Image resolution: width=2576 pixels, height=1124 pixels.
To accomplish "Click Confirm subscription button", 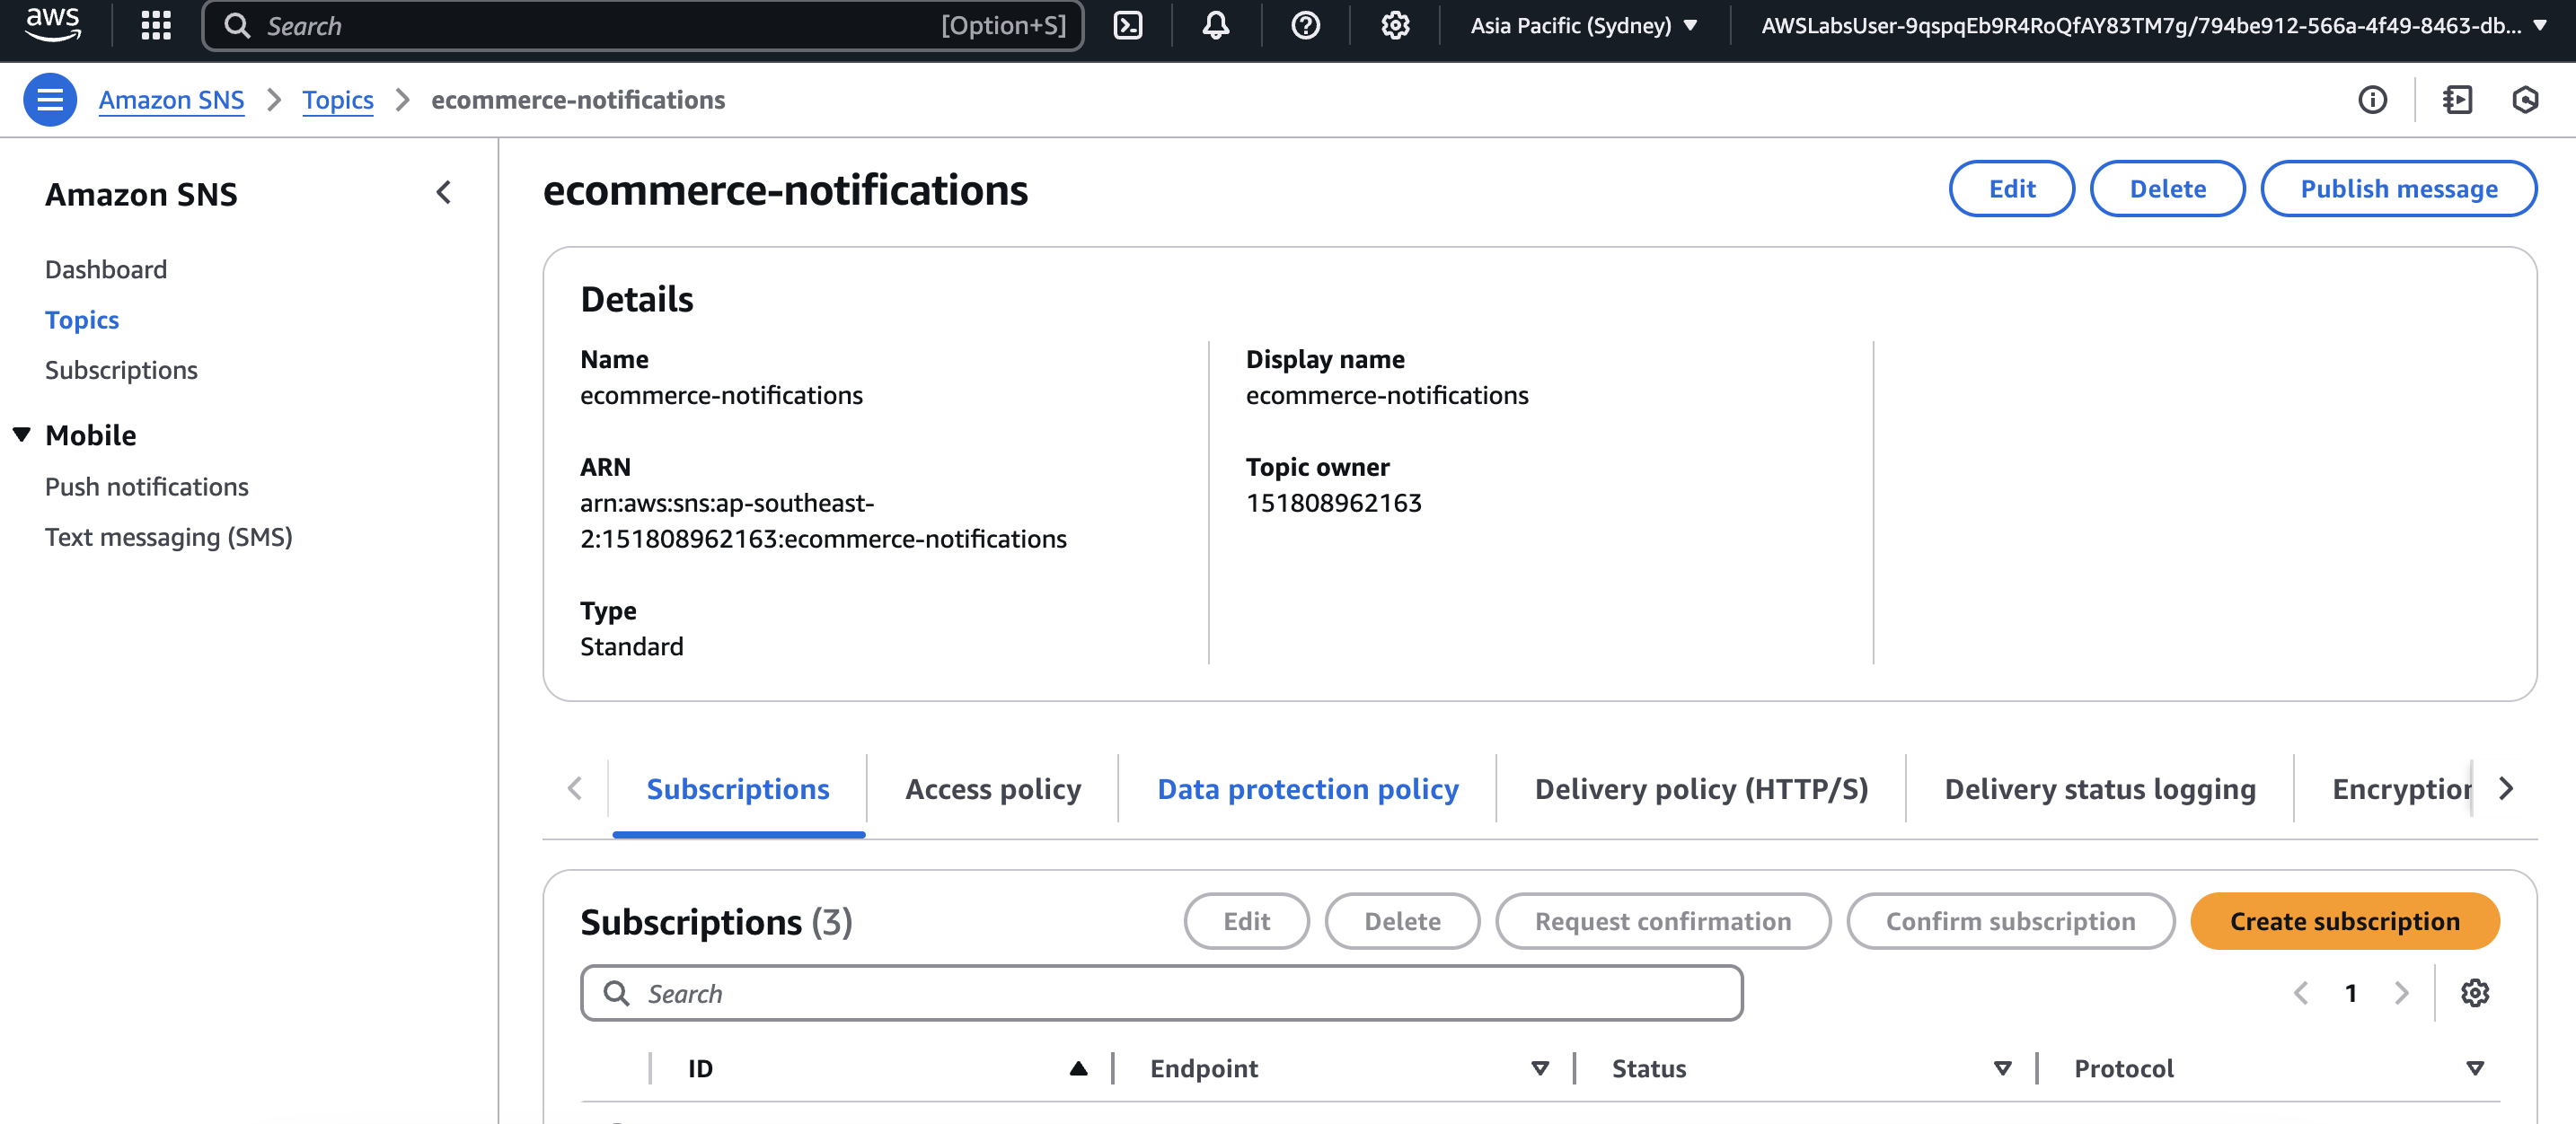I will pos(2010,921).
